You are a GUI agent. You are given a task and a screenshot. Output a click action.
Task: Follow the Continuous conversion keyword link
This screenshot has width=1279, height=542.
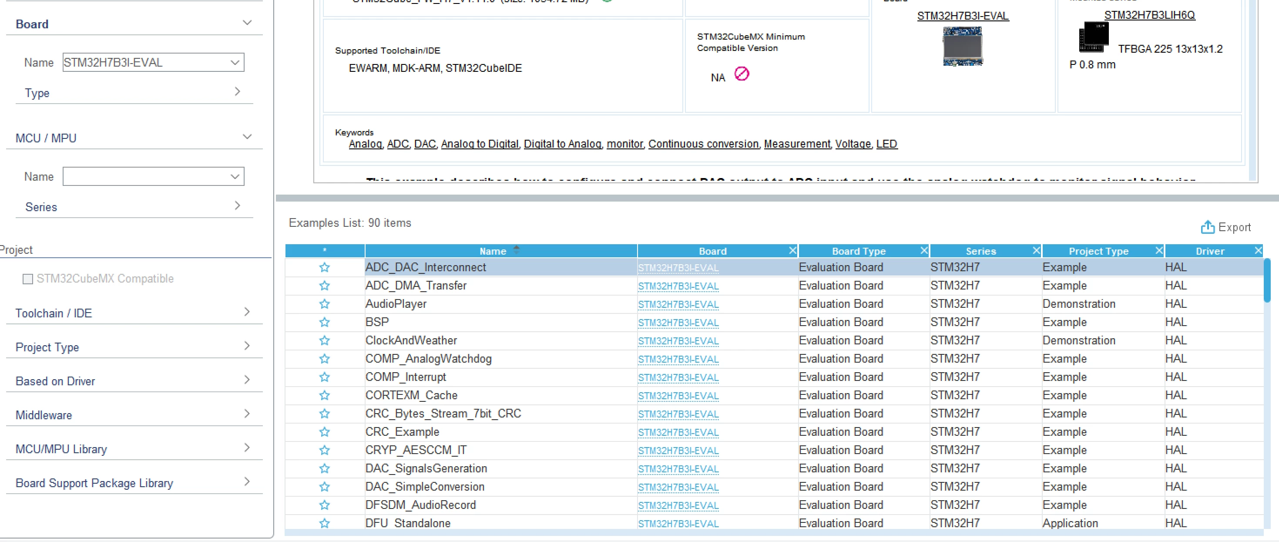[x=704, y=144]
